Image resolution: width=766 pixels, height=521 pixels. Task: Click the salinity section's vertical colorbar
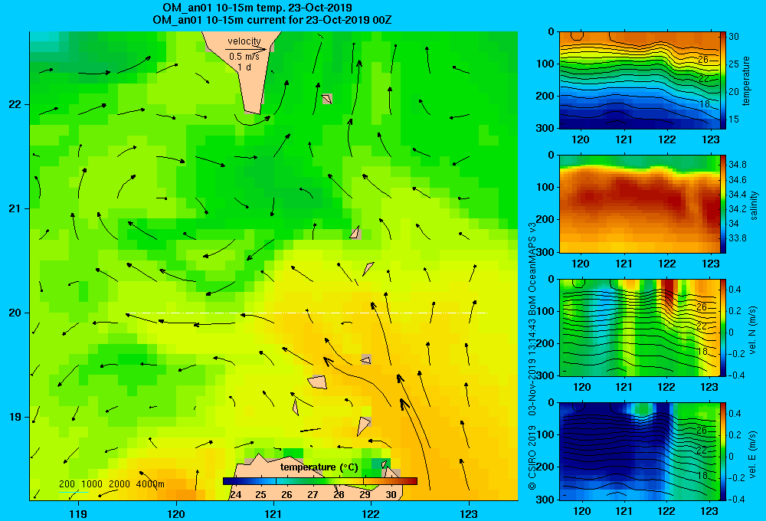(x=723, y=204)
